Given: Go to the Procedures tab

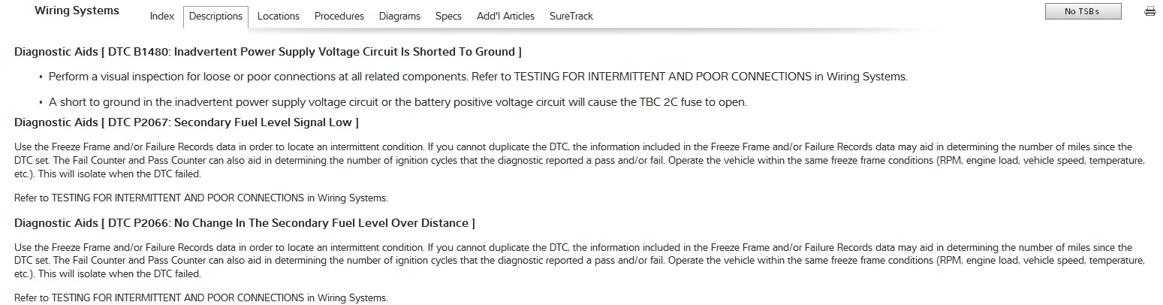Looking at the screenshot, I should [339, 16].
